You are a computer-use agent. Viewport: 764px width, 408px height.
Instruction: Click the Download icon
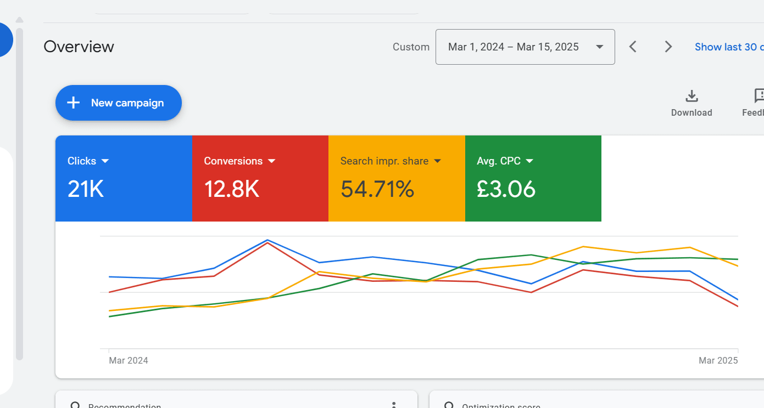click(691, 97)
